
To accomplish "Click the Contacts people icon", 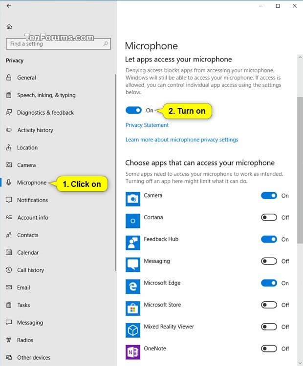I will (x=9, y=235).
